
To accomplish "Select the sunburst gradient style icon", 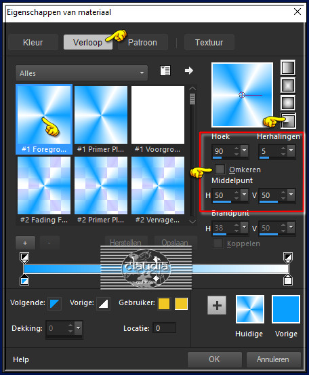I will tap(288, 103).
